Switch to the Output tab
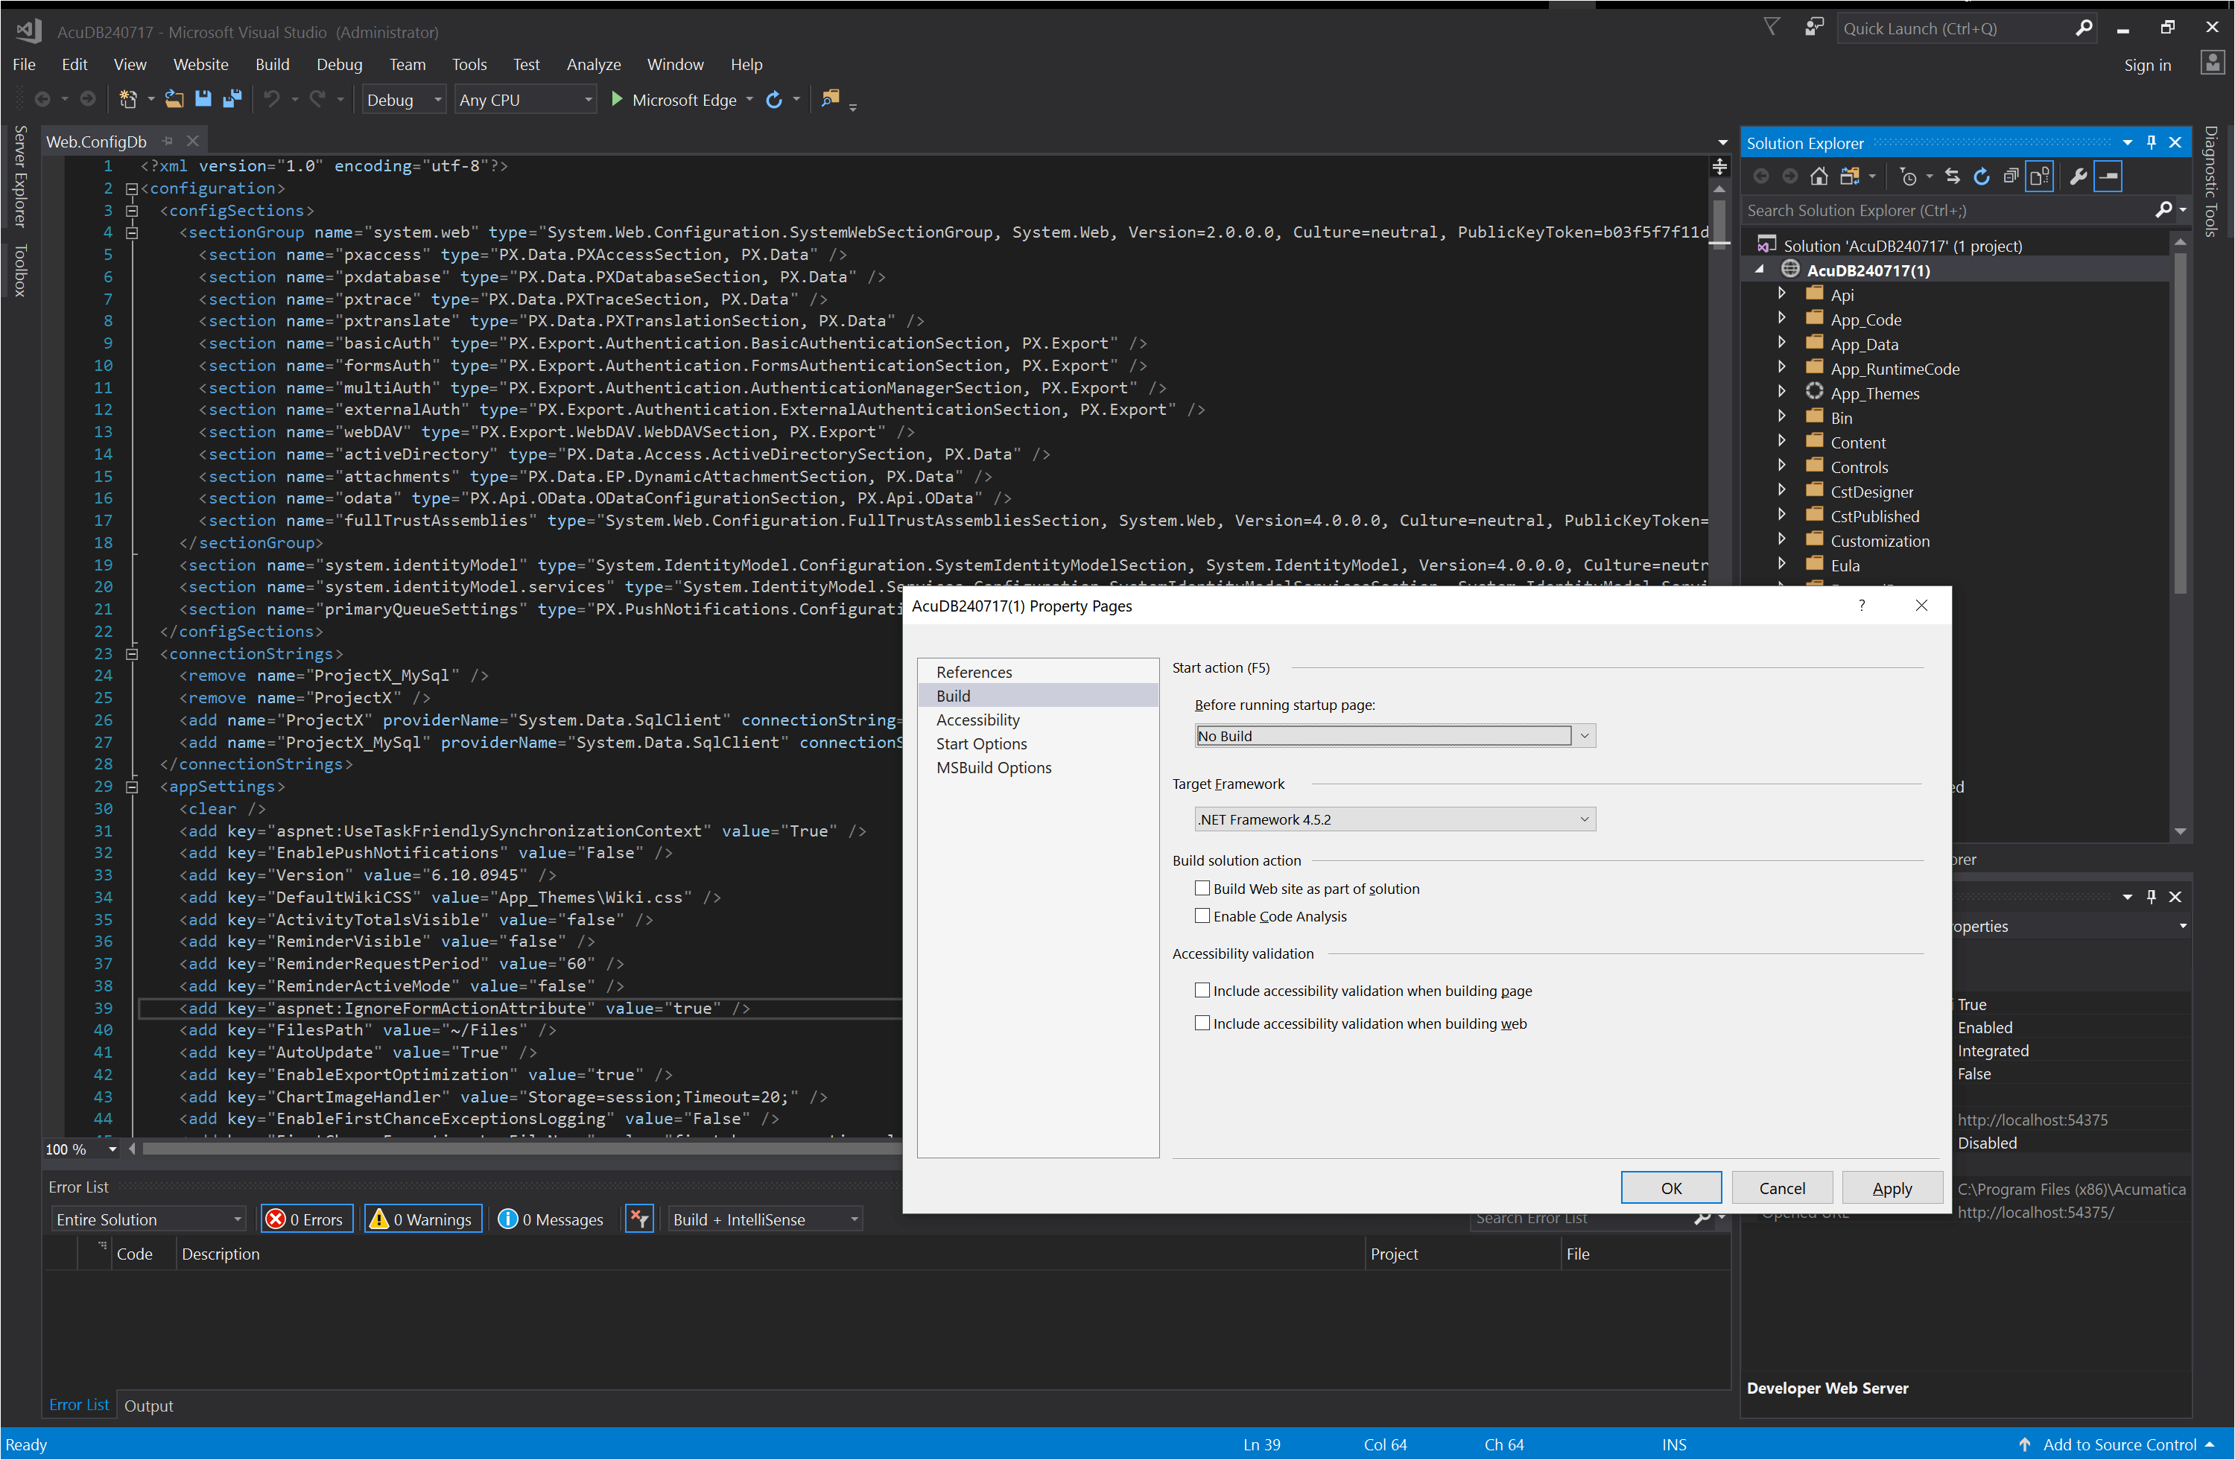 coord(148,1406)
